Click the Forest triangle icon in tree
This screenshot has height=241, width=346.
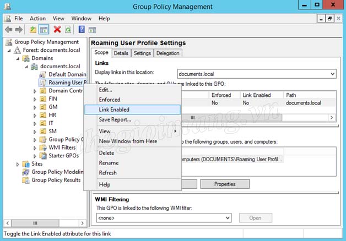pos(17,50)
